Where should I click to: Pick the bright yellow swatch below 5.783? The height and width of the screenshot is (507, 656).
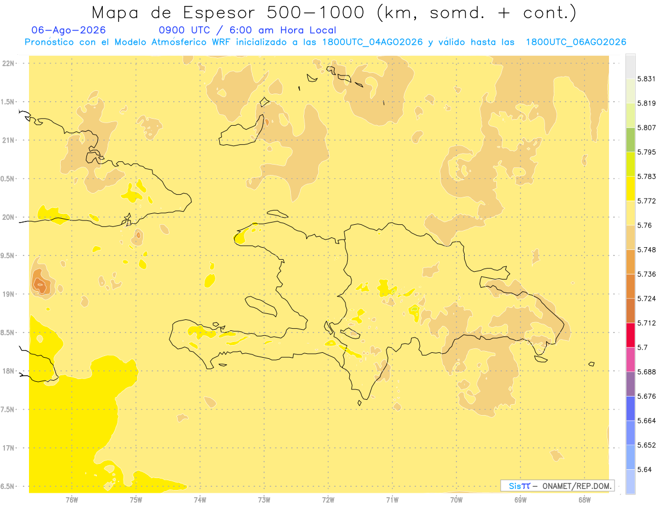pyautogui.click(x=630, y=188)
